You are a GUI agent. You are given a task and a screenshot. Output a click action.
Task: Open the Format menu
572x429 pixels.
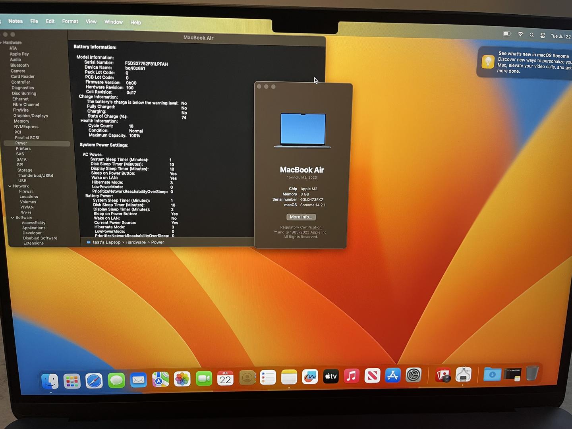tap(70, 21)
